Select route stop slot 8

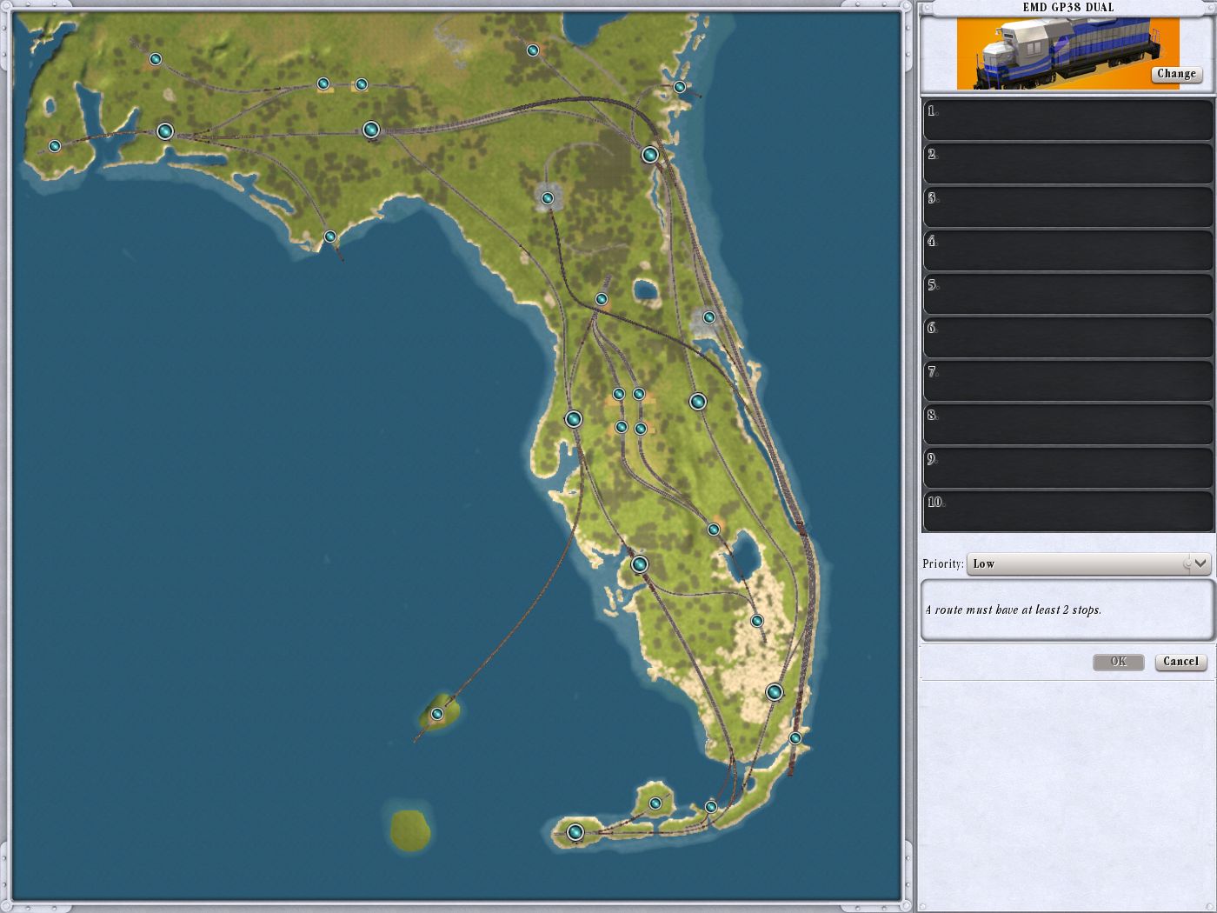1067,424
